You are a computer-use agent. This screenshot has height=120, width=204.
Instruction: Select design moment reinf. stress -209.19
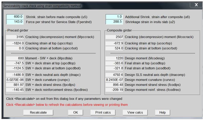114,90
